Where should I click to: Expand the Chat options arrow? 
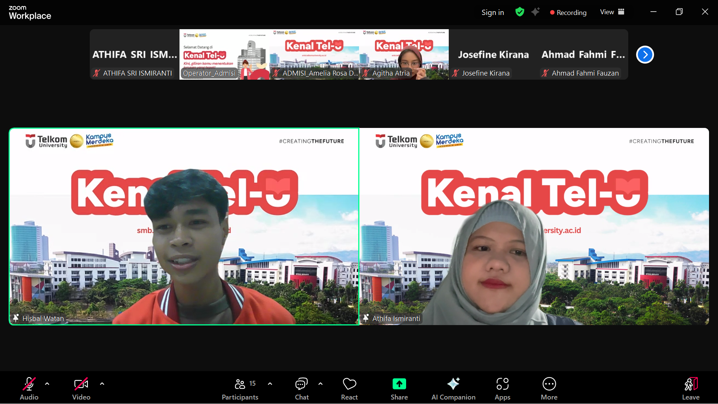(x=320, y=383)
